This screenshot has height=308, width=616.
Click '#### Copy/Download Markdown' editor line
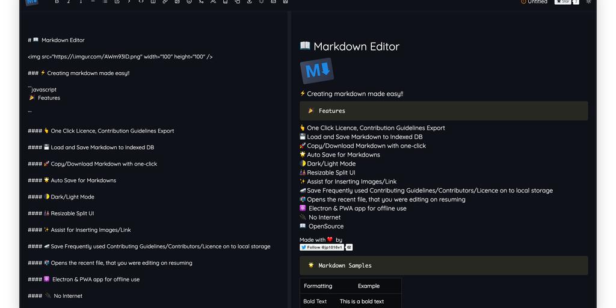point(92,164)
